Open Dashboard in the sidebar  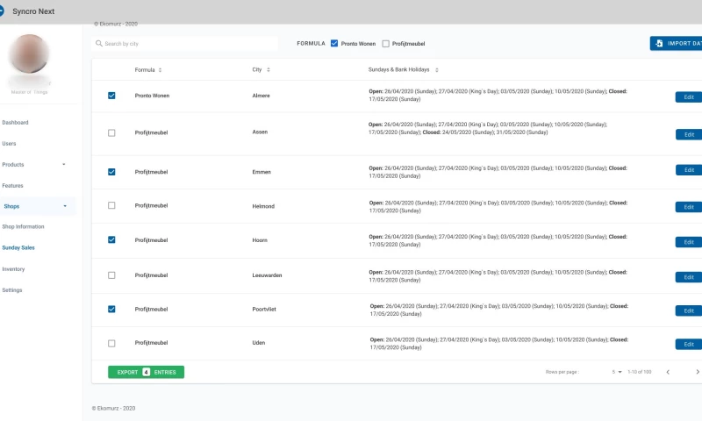click(16, 123)
